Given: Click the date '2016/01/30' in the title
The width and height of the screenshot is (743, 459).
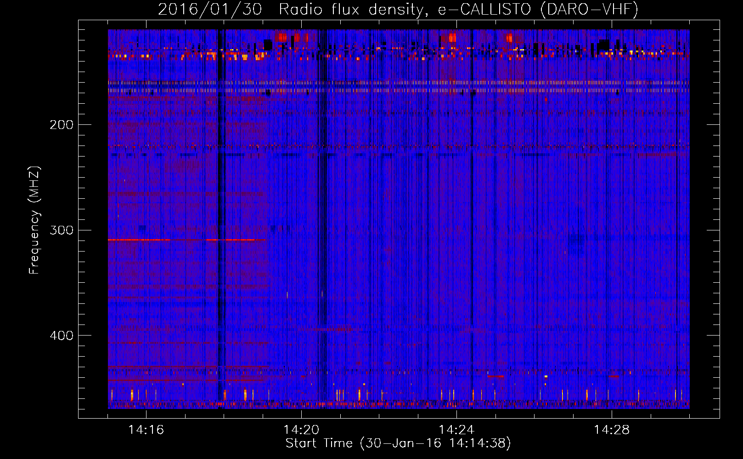Looking at the screenshot, I should [x=210, y=9].
